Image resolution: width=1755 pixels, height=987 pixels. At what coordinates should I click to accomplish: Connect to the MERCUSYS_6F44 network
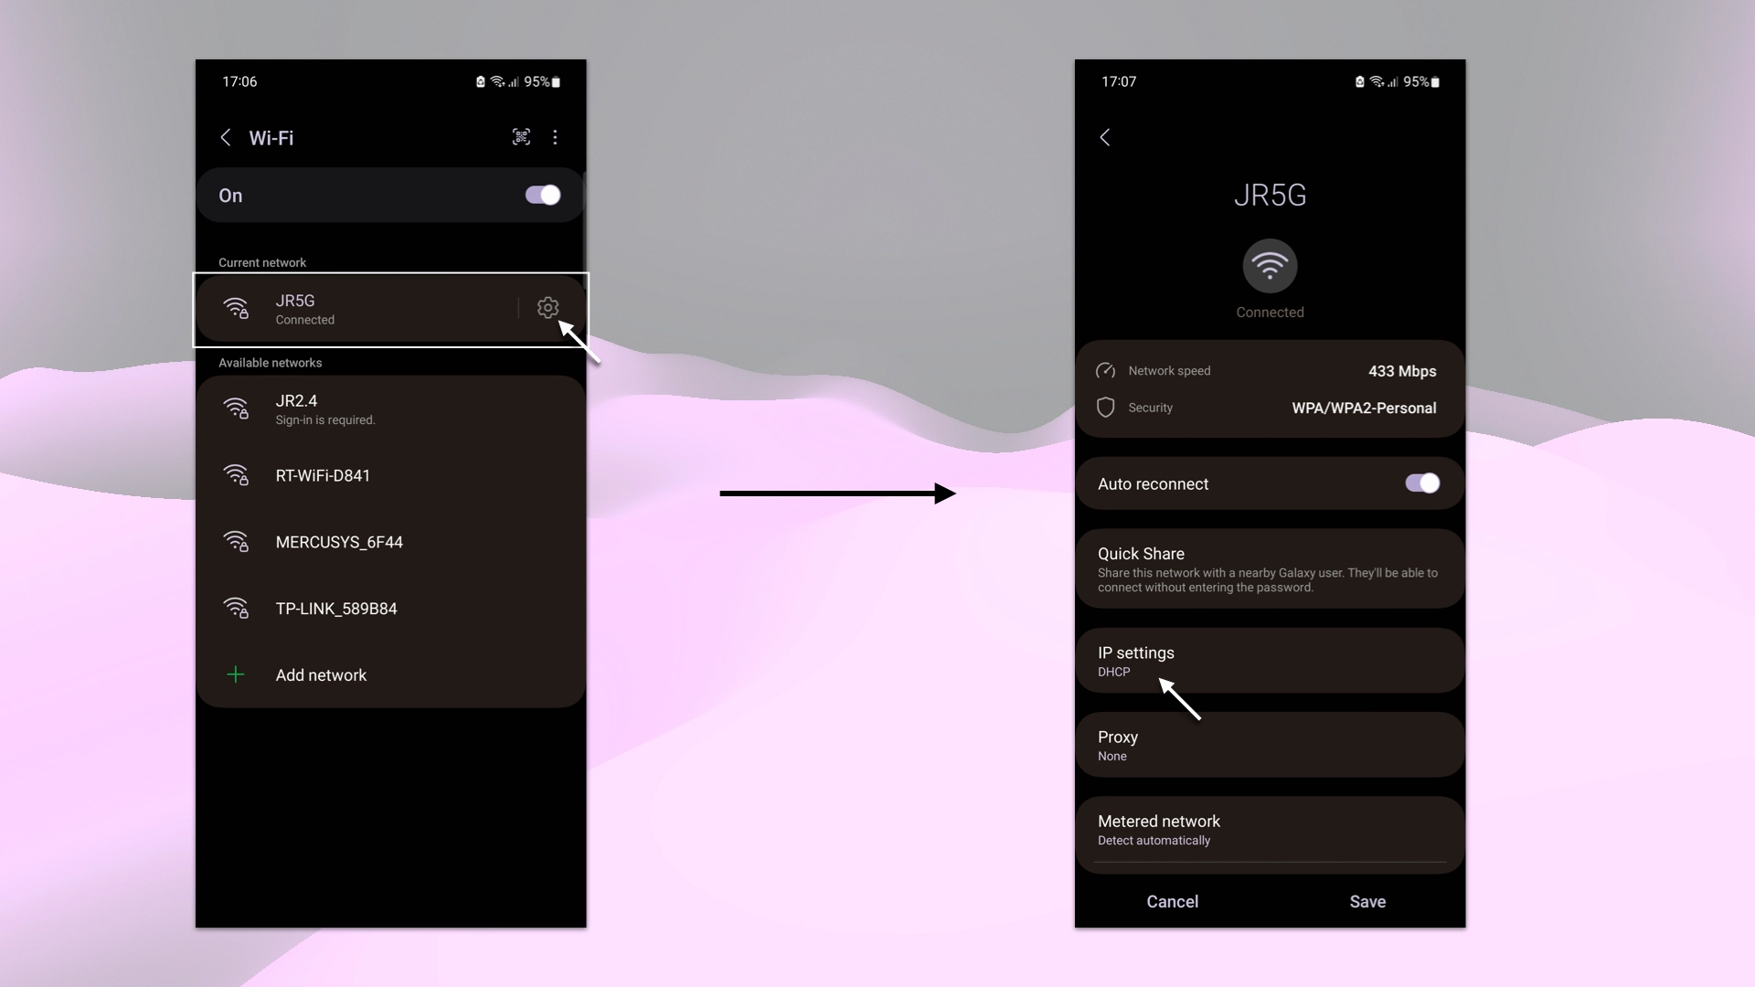pos(339,541)
